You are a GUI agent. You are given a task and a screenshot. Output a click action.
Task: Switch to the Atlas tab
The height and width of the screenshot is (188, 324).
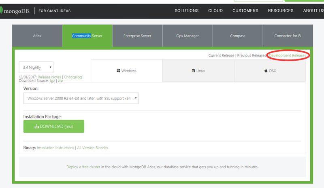[x=37, y=36]
